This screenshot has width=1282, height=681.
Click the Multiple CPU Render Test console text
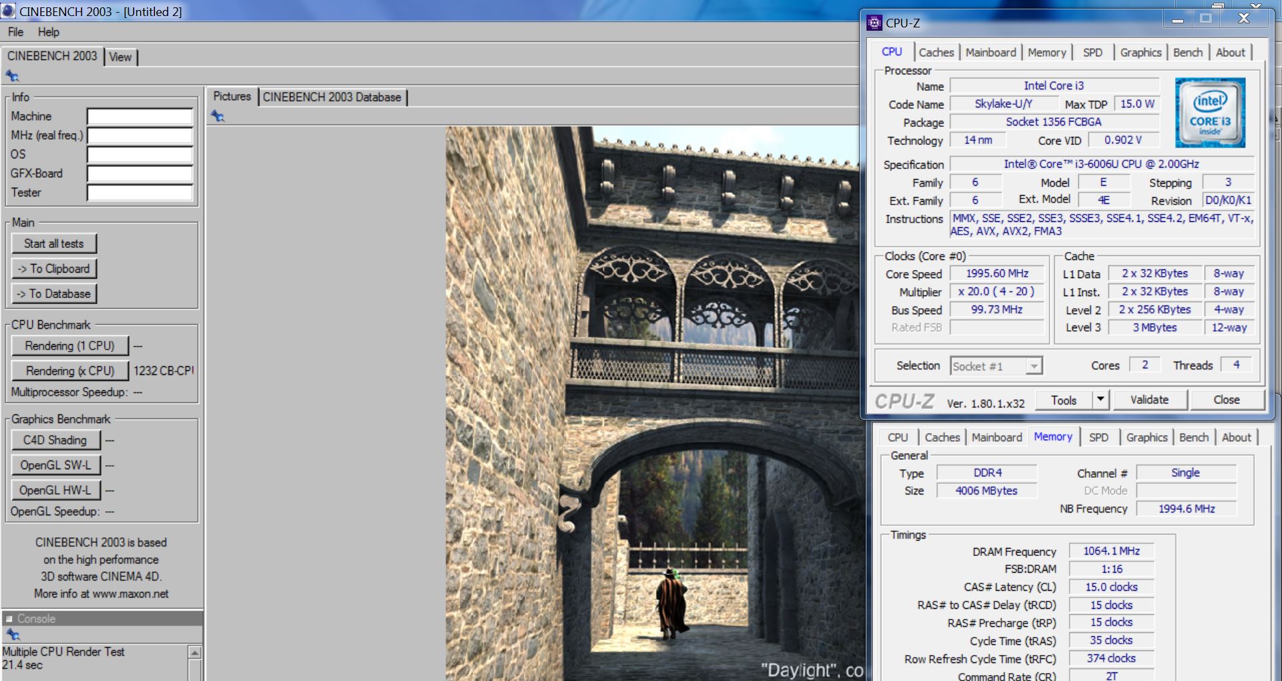[63, 652]
